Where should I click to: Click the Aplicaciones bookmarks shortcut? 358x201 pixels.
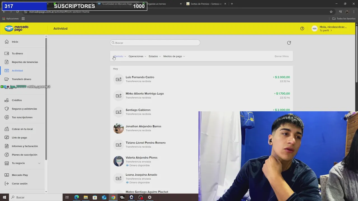pyautogui.click(x=10, y=19)
